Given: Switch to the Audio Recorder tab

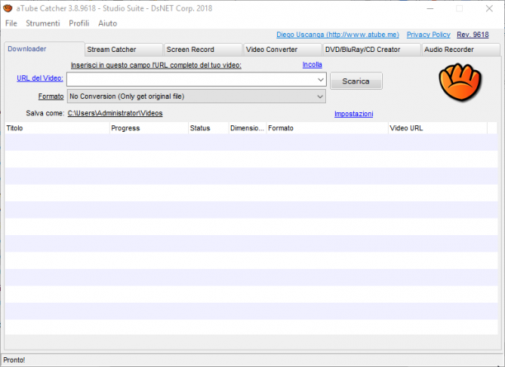Looking at the screenshot, I should pos(461,49).
